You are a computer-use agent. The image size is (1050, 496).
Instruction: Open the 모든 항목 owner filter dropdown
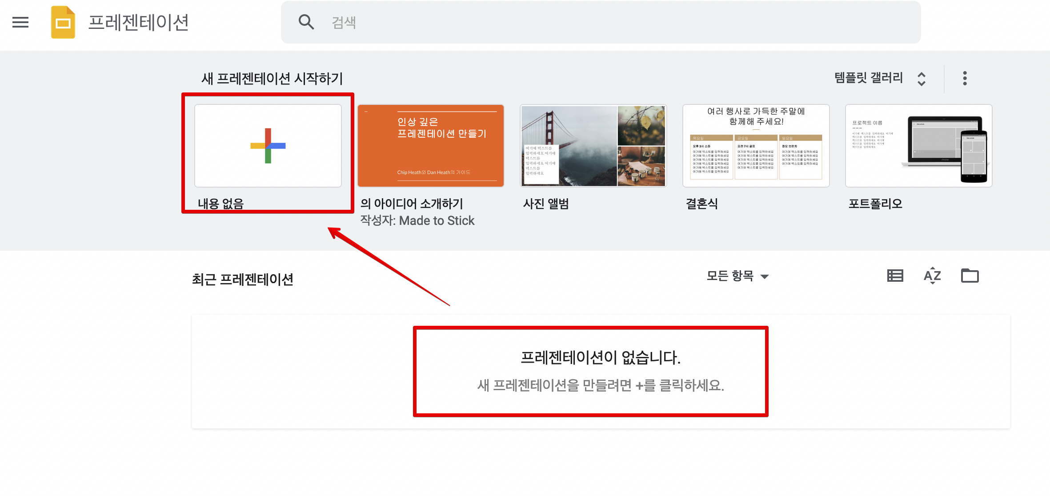point(730,276)
